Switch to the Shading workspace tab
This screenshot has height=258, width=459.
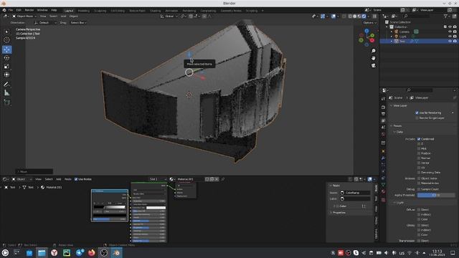coord(155,11)
